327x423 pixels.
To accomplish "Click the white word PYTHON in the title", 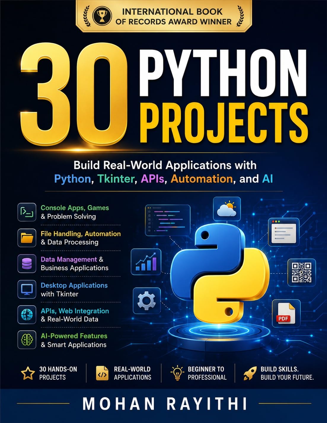I will (223, 73).
